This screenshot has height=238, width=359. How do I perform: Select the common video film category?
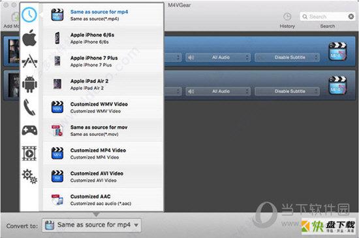29,153
